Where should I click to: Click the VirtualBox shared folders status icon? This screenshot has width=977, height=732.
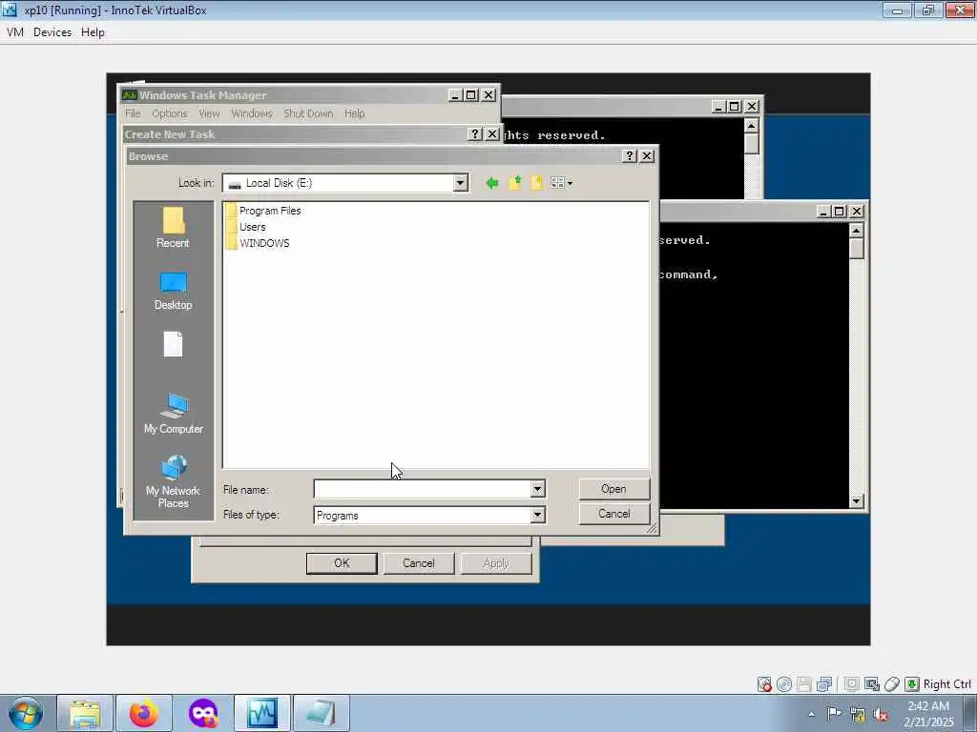click(872, 684)
